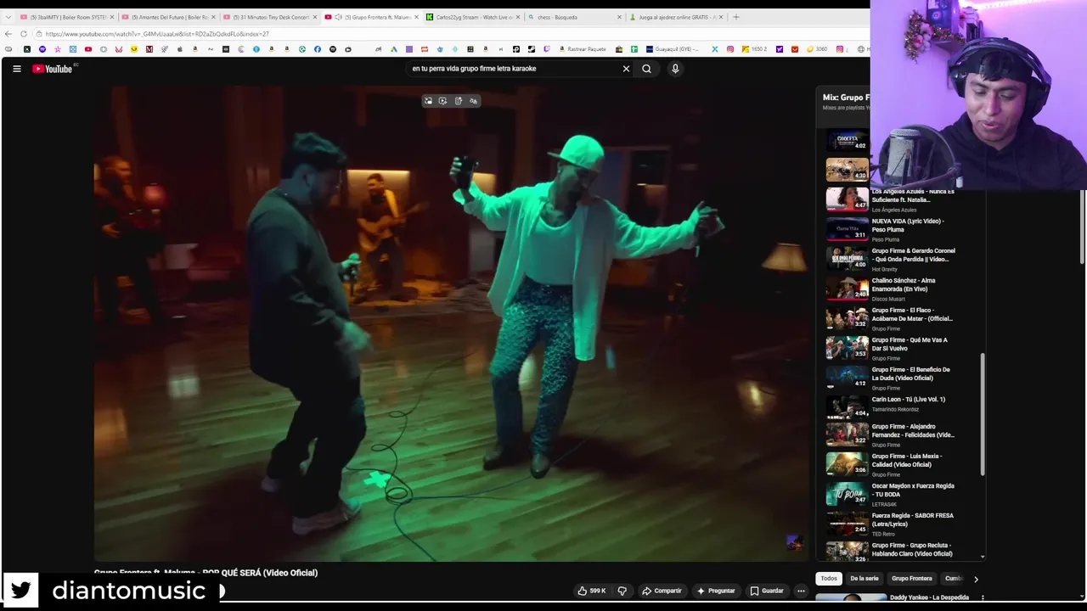The image size is (1087, 611).
Task: Switch to 31 Minutos Tiny Desk tab
Action: tap(270, 17)
